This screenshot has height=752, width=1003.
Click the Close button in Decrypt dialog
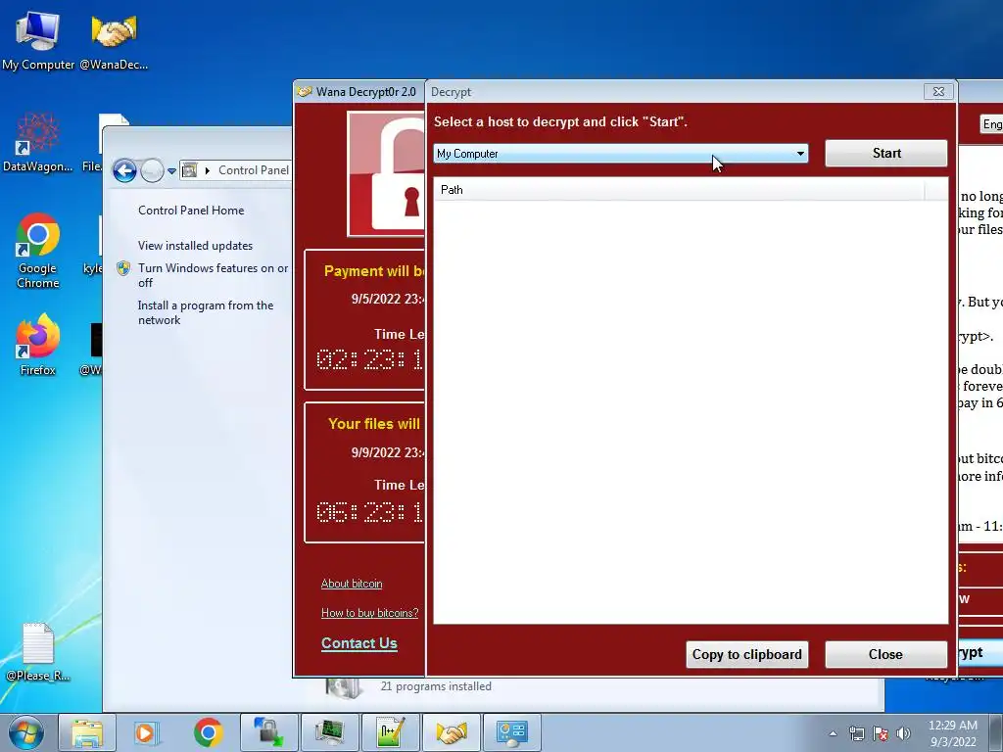(x=885, y=654)
